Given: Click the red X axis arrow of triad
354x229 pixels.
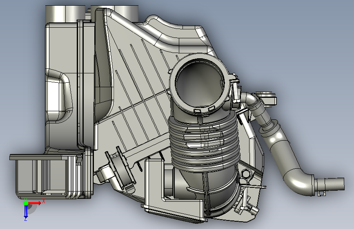Looking at the screenshot, I should click(35, 203).
